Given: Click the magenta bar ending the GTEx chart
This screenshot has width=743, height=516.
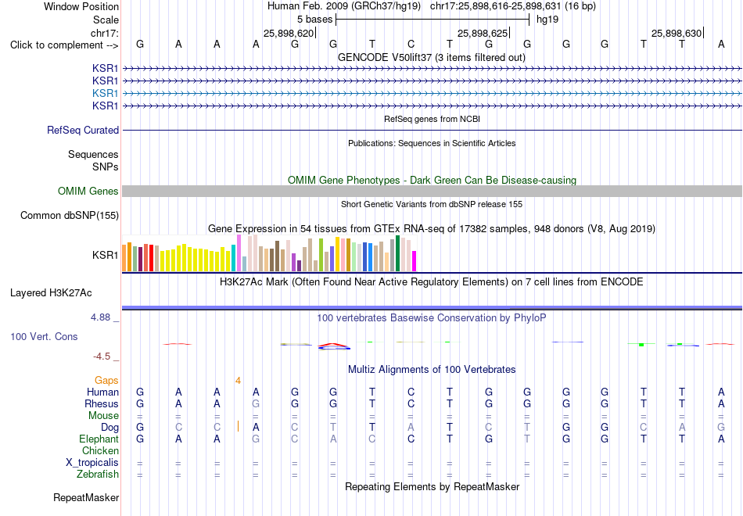Looking at the screenshot, I should (x=414, y=261).
